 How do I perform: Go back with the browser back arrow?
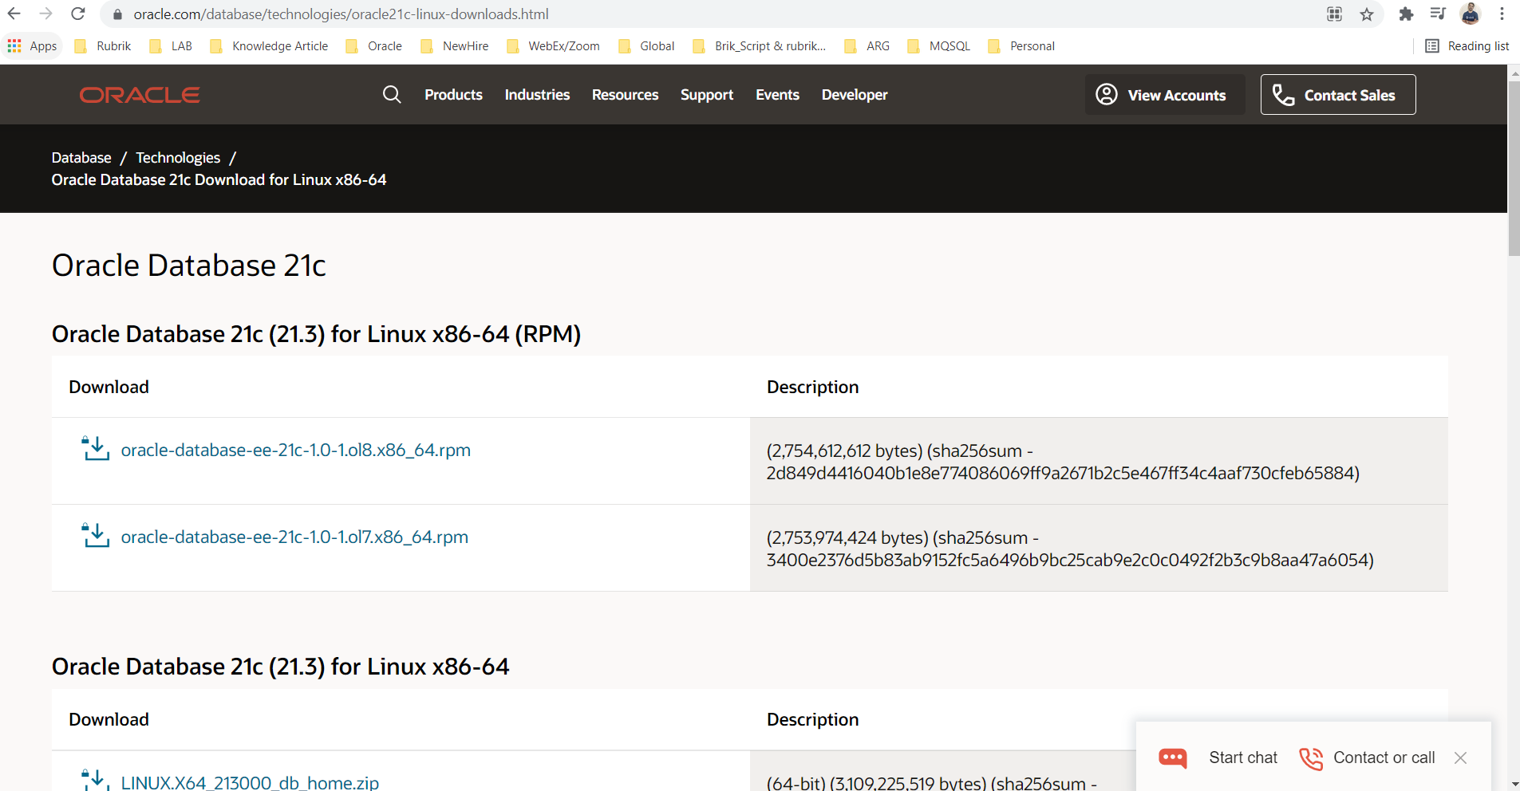[14, 14]
